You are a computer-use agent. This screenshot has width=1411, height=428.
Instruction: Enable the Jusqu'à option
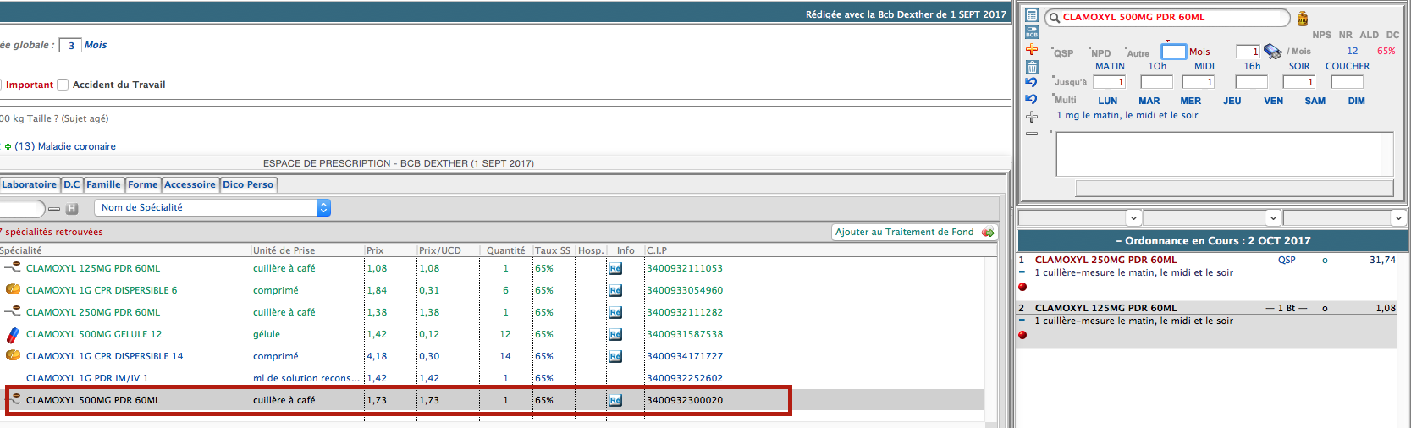(1069, 82)
